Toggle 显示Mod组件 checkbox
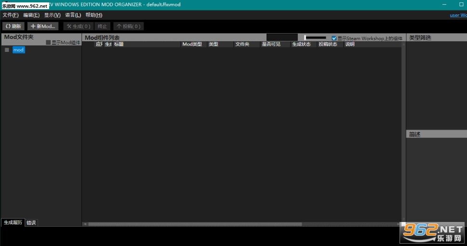Viewport: 467px width, 246px height. tap(48, 42)
